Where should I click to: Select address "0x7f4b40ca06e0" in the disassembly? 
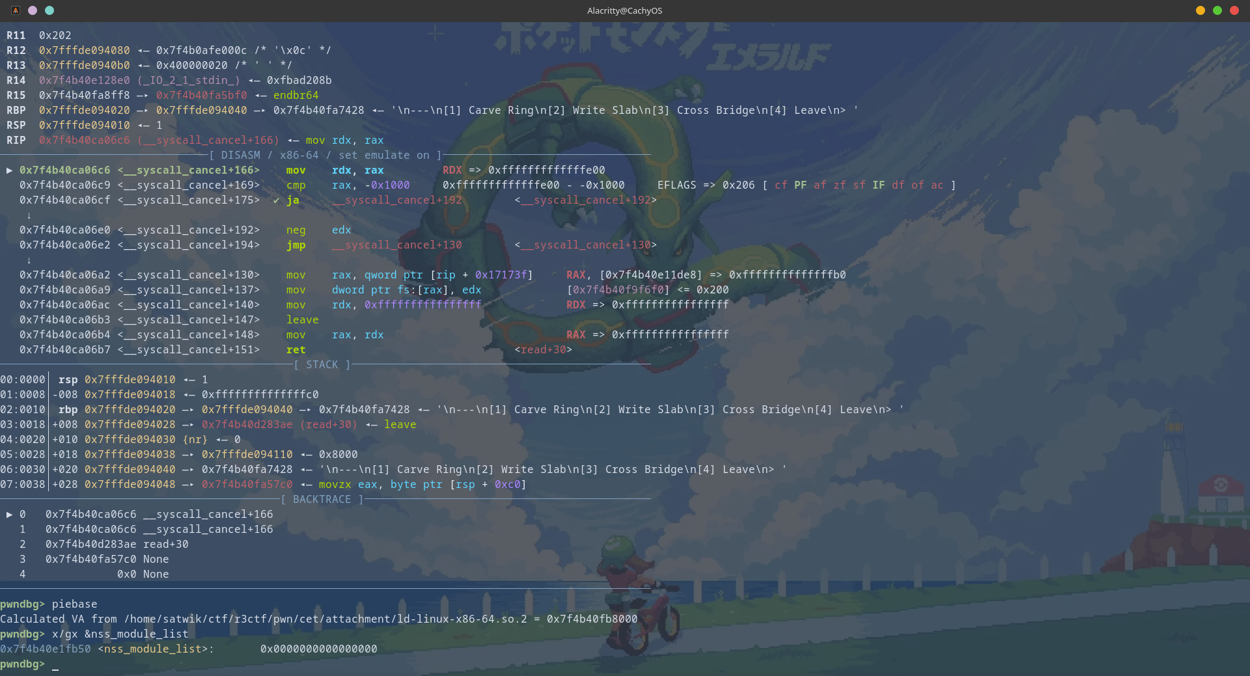(x=65, y=230)
